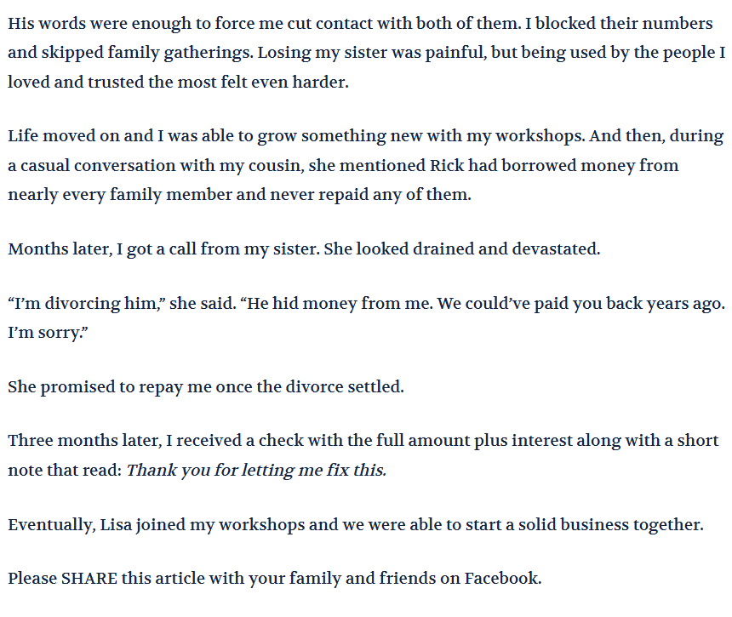Click the word "Facebook" in the last line
Viewport: 732px width, 617px height.
[x=500, y=579]
